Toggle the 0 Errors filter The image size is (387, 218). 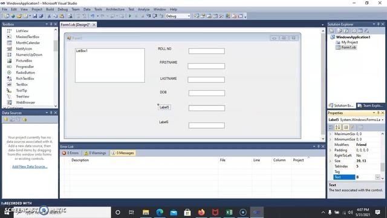(x=70, y=153)
